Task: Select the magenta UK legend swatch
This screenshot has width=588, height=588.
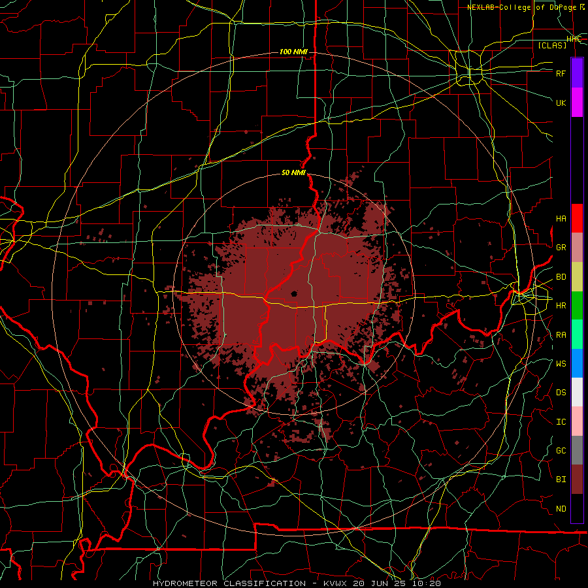Action: [577, 103]
